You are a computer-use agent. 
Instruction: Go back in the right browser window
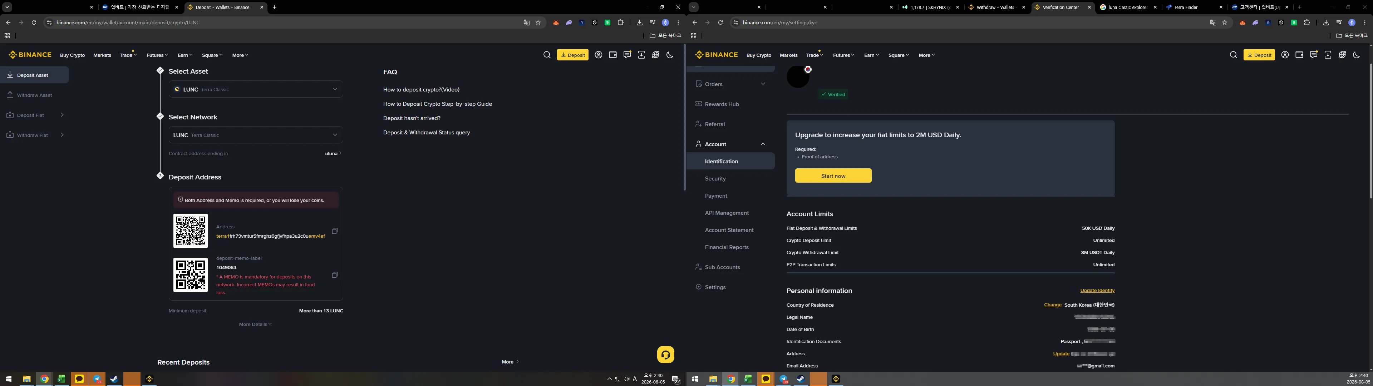(694, 23)
